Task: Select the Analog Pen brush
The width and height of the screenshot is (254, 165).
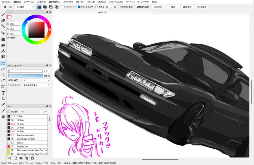Action: tap(27, 146)
